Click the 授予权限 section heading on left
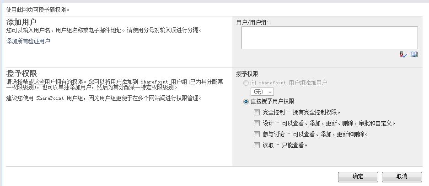Viewport: 429px width, 186px height. tap(21, 74)
